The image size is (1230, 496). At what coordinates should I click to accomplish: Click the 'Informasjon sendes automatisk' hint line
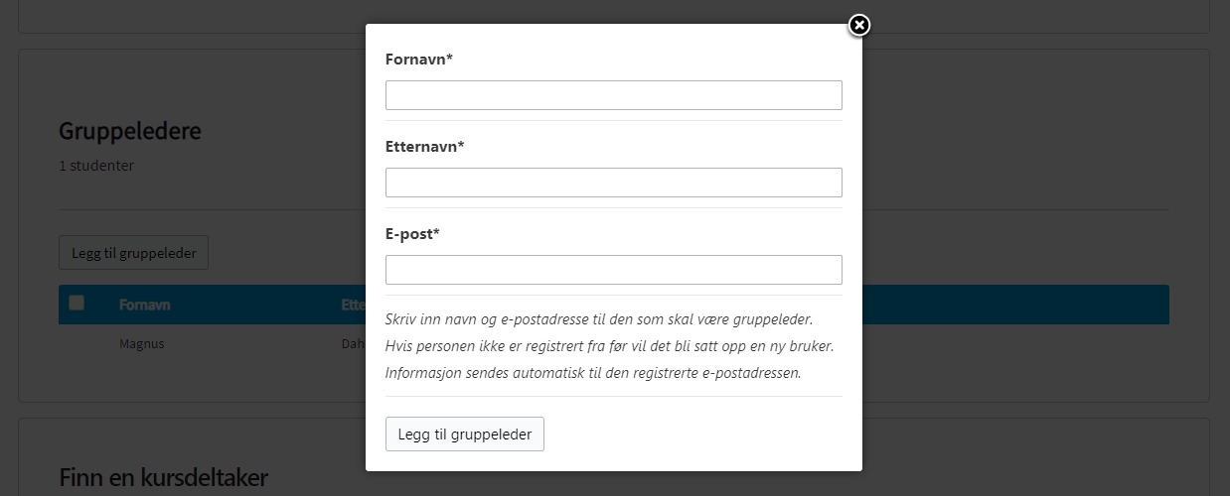(592, 373)
